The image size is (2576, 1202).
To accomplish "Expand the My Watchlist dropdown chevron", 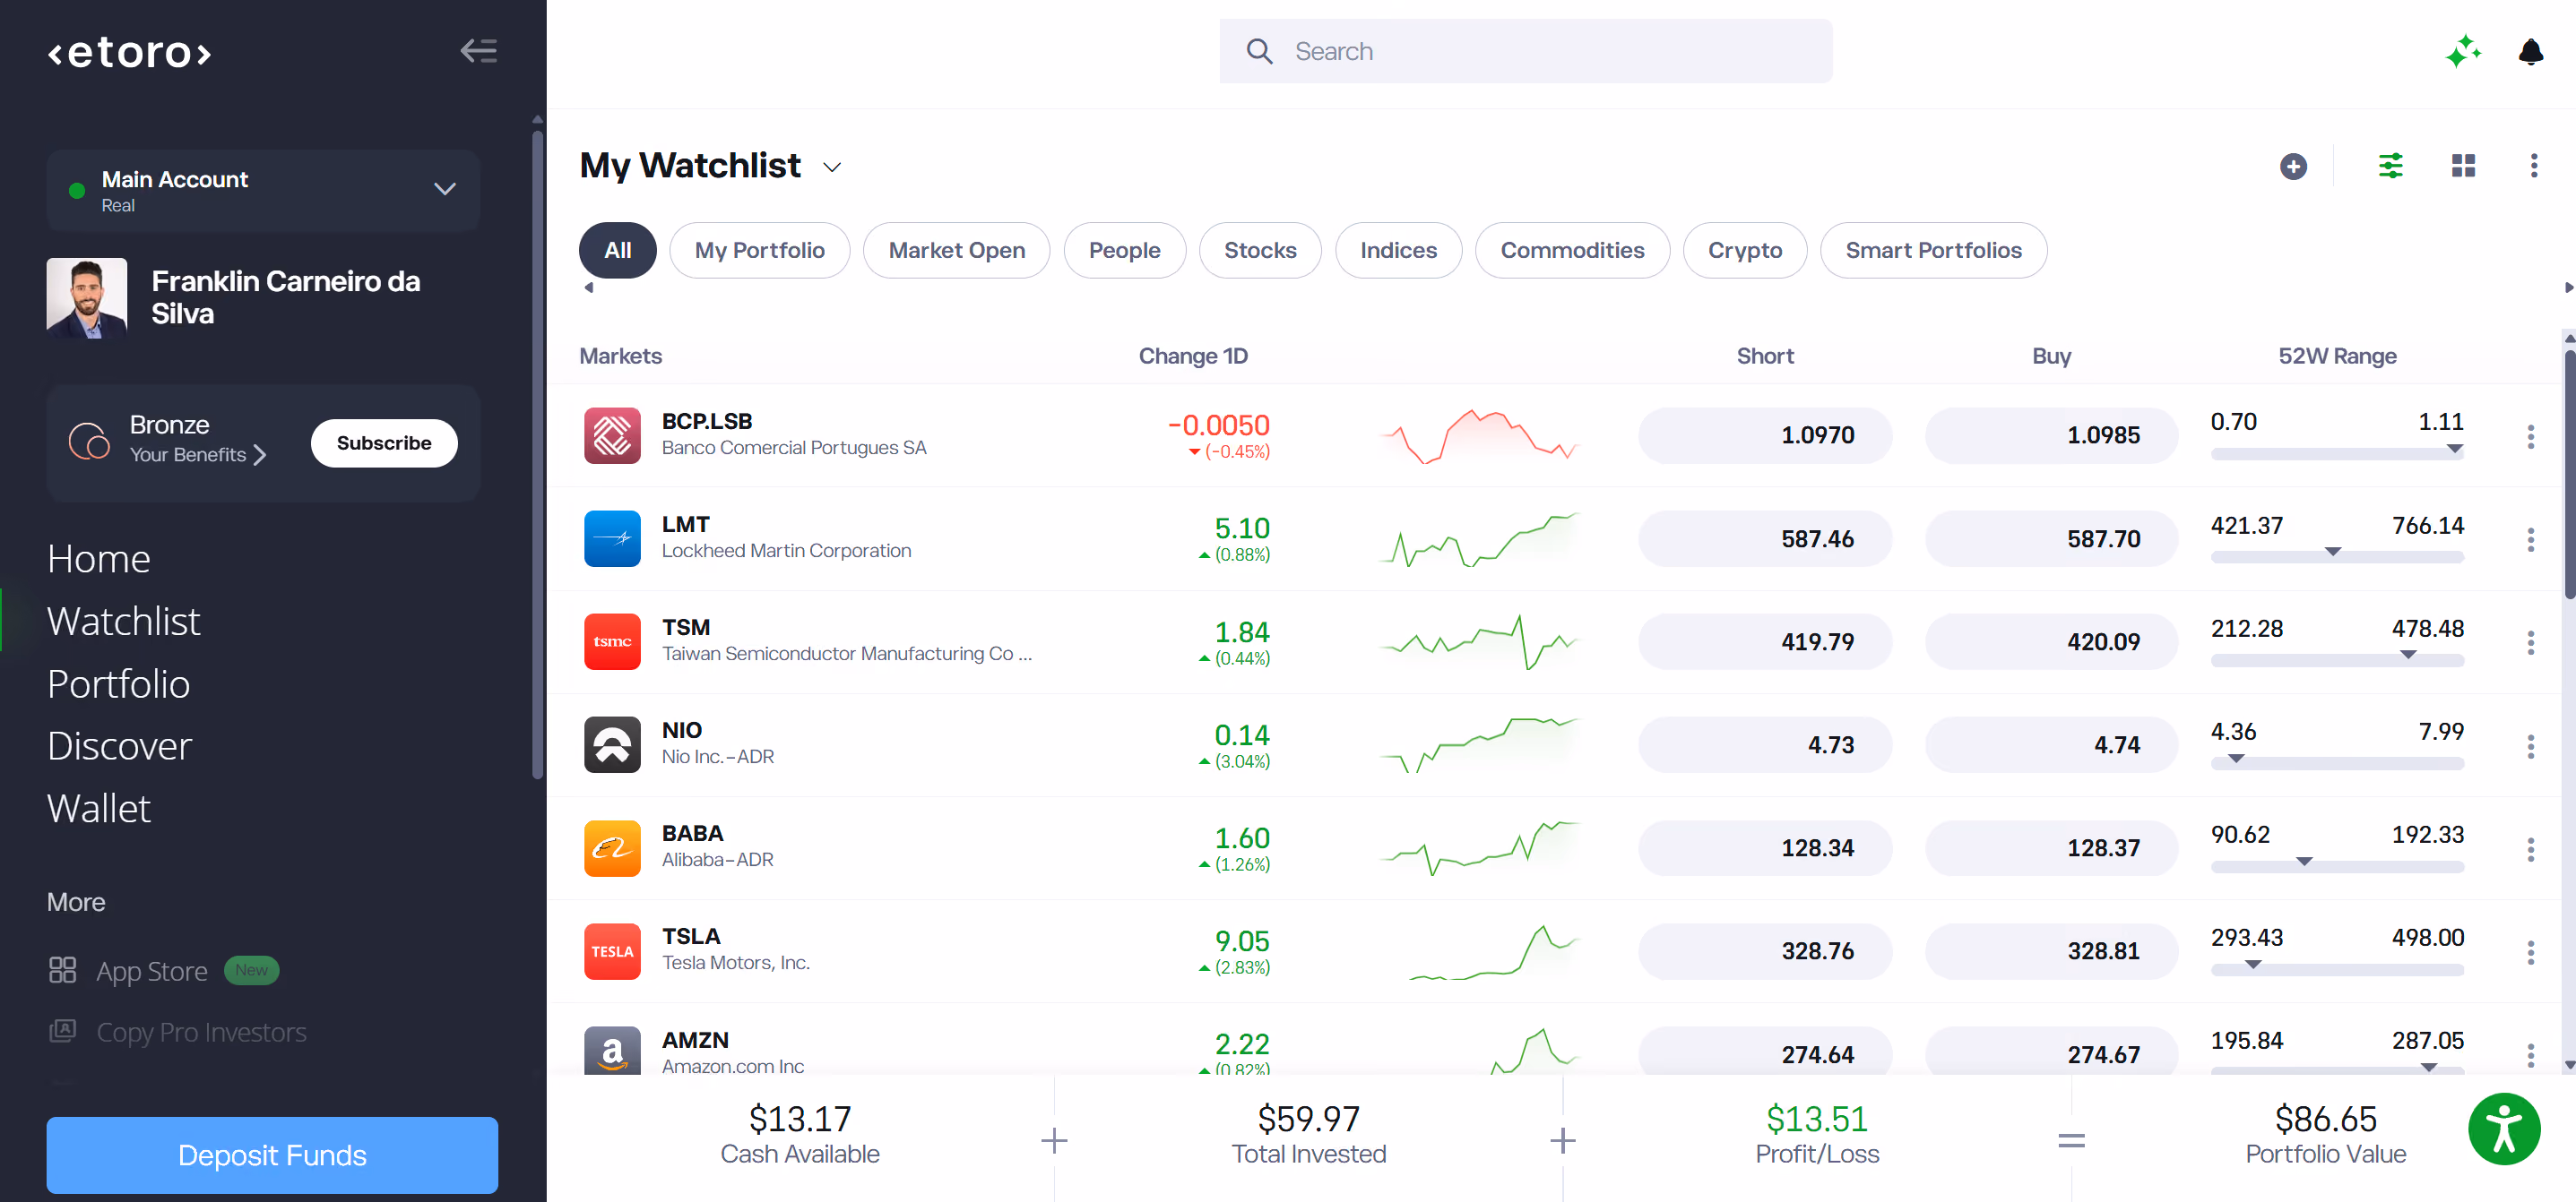I will tap(832, 167).
